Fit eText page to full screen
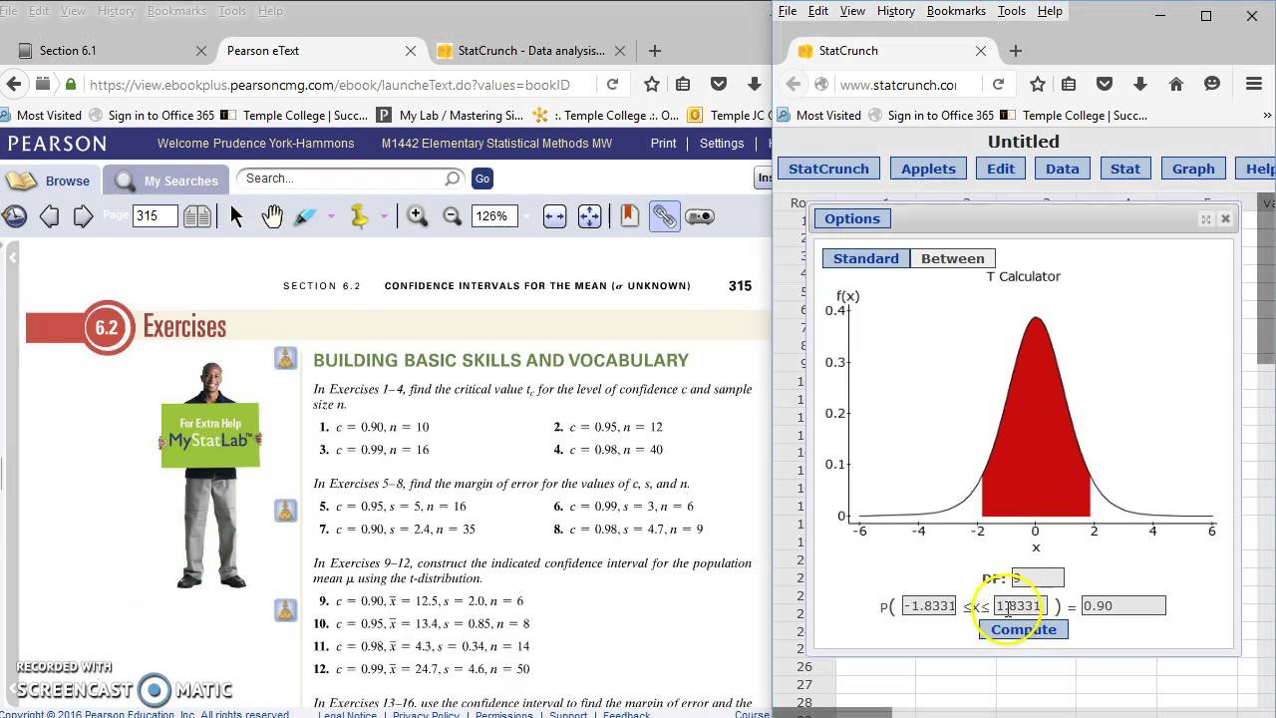This screenshot has width=1276, height=718. [590, 216]
